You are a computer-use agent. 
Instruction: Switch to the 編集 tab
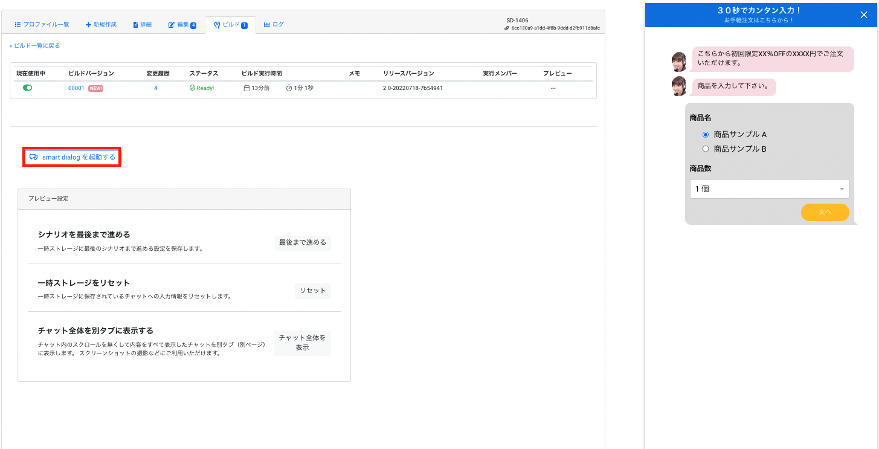pyautogui.click(x=182, y=25)
